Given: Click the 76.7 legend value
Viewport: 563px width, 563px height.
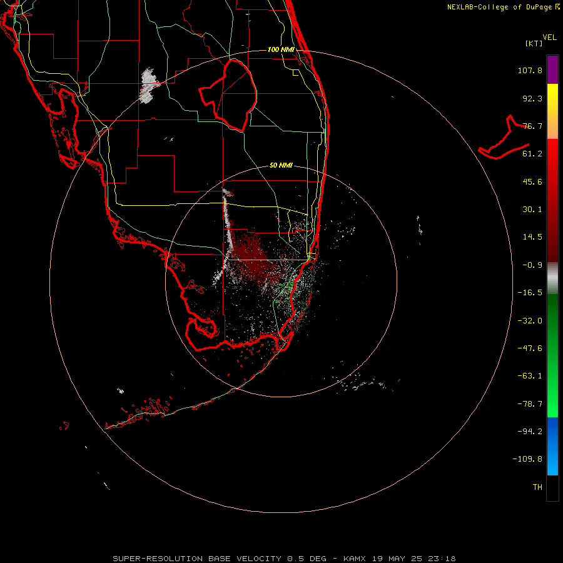Looking at the screenshot, I should [532, 126].
